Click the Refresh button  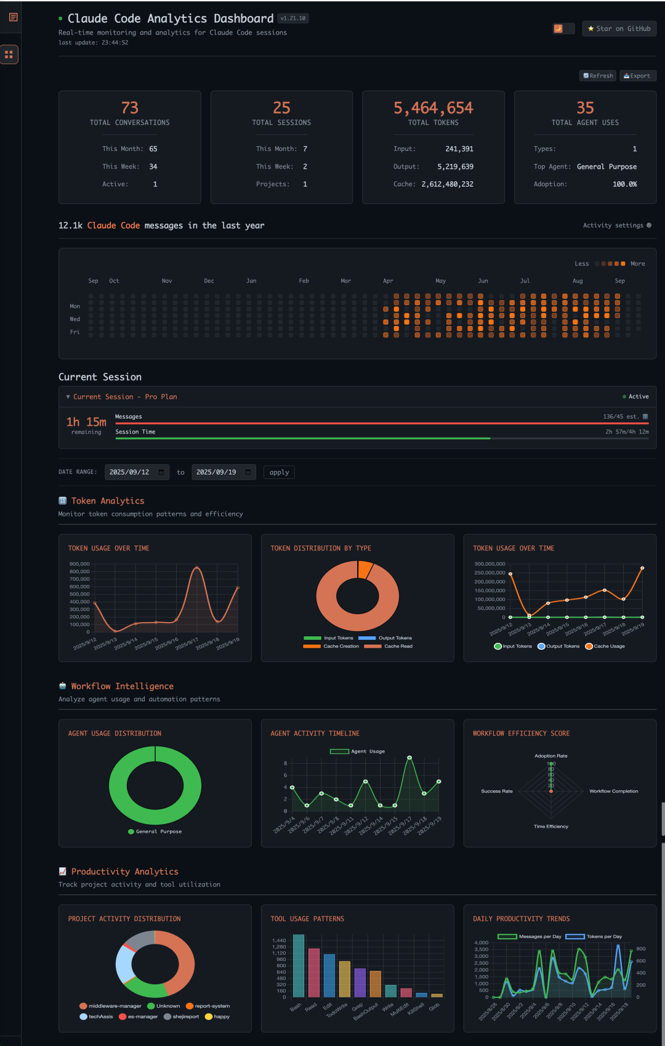coord(598,76)
